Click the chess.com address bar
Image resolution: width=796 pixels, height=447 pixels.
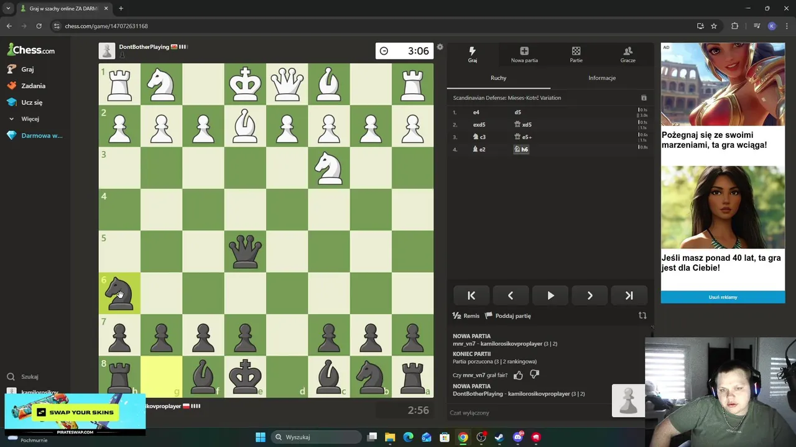(373, 26)
